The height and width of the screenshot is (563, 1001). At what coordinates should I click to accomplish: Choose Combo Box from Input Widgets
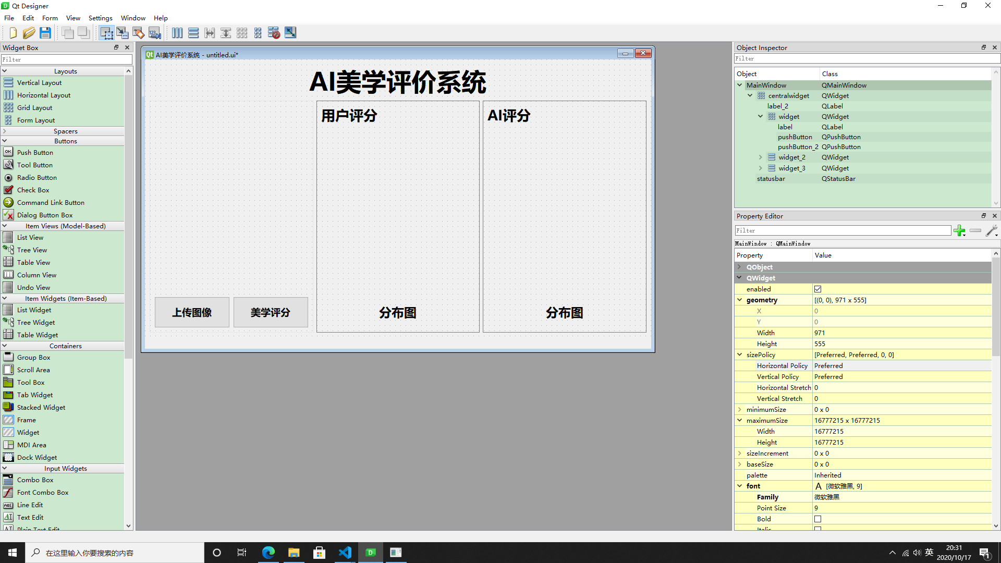tap(35, 480)
